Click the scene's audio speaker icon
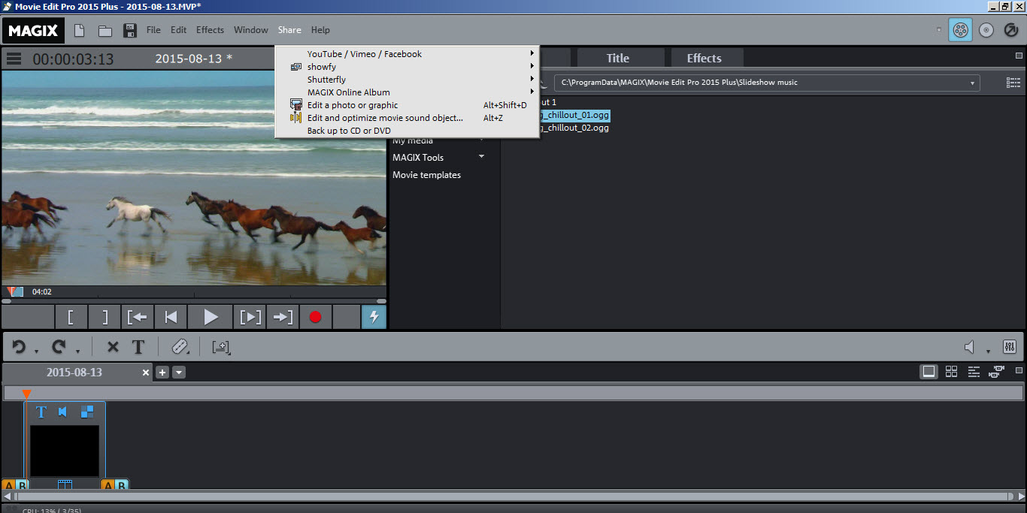Image resolution: width=1027 pixels, height=513 pixels. point(63,412)
